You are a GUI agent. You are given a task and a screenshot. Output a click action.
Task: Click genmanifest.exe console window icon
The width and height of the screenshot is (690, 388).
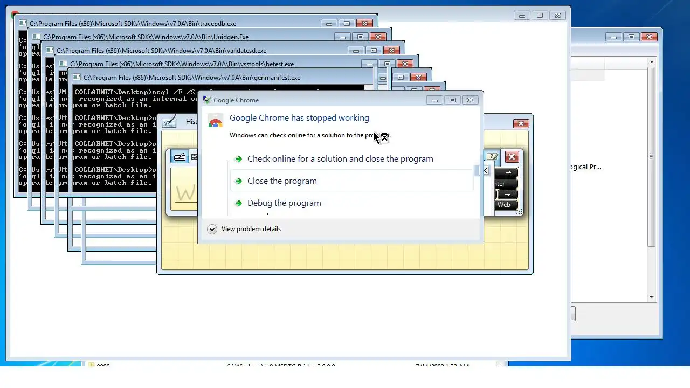[77, 78]
